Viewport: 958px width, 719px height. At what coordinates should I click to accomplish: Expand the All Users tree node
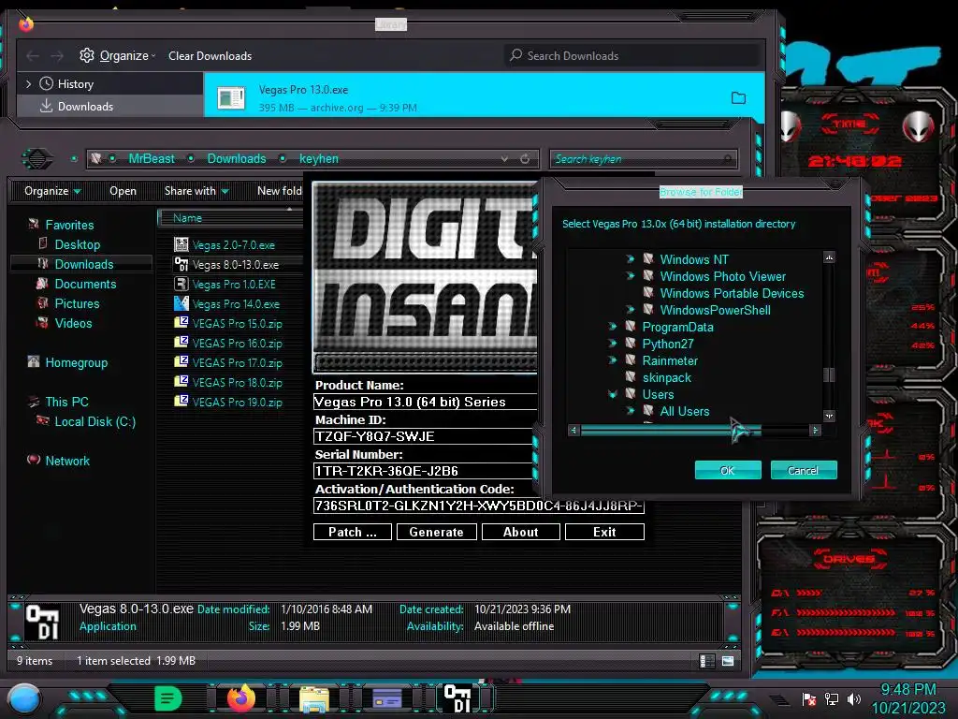630,412
